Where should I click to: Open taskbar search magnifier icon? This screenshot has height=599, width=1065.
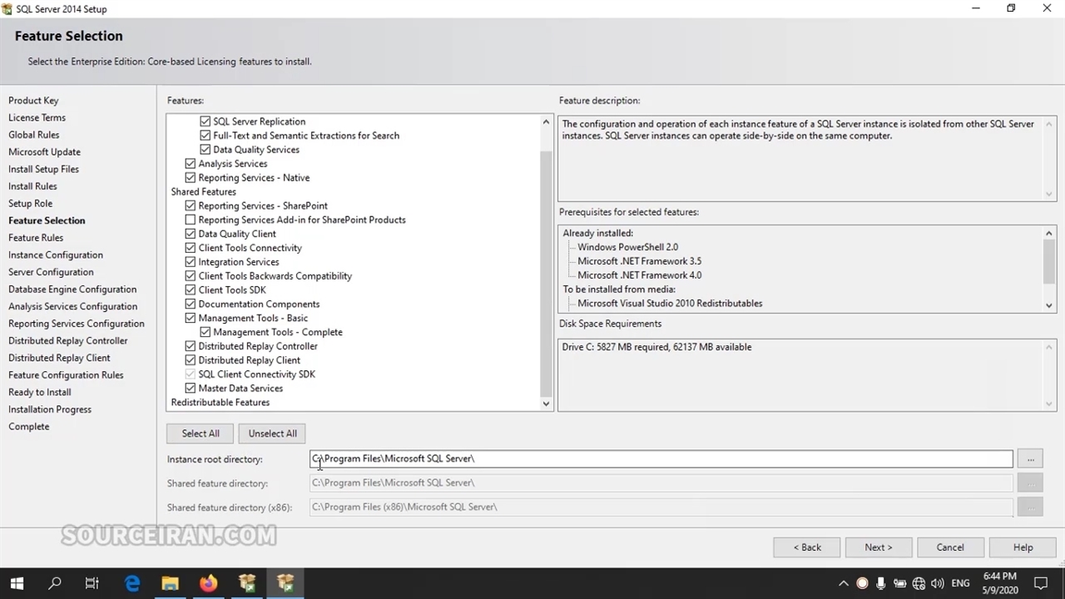[x=55, y=583]
